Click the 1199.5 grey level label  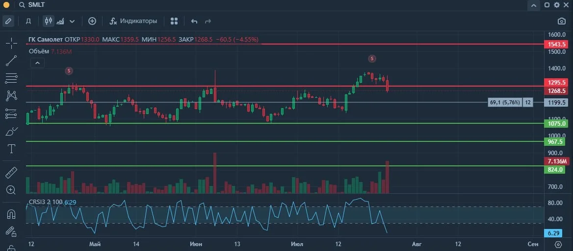(556, 102)
